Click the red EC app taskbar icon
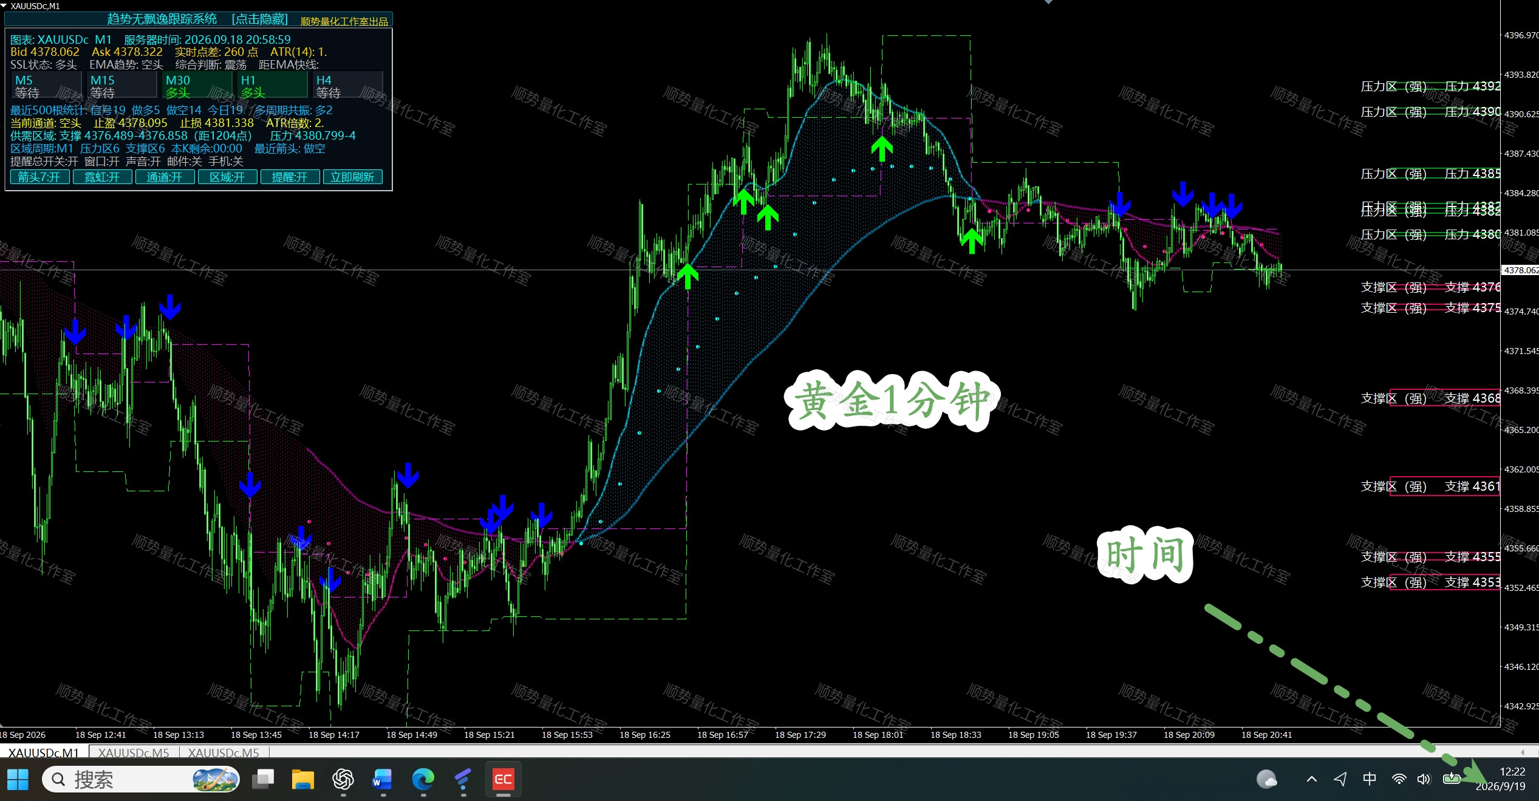The height and width of the screenshot is (801, 1539). coord(503,779)
